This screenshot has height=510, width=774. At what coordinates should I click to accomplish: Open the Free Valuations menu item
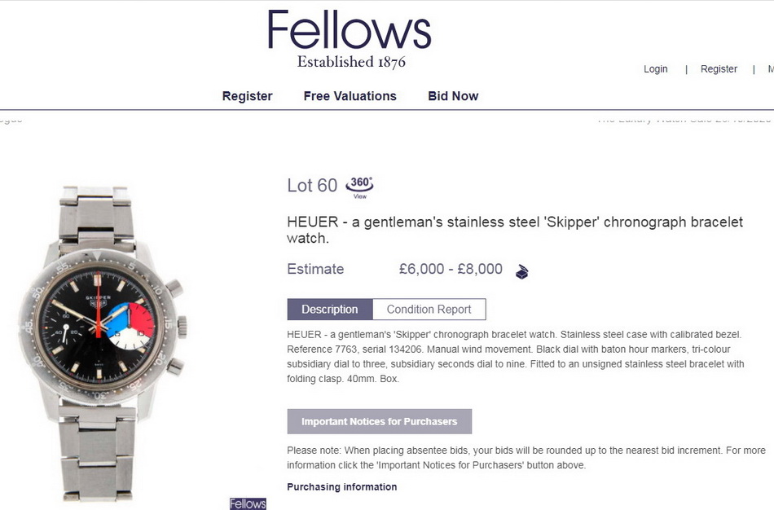click(350, 96)
